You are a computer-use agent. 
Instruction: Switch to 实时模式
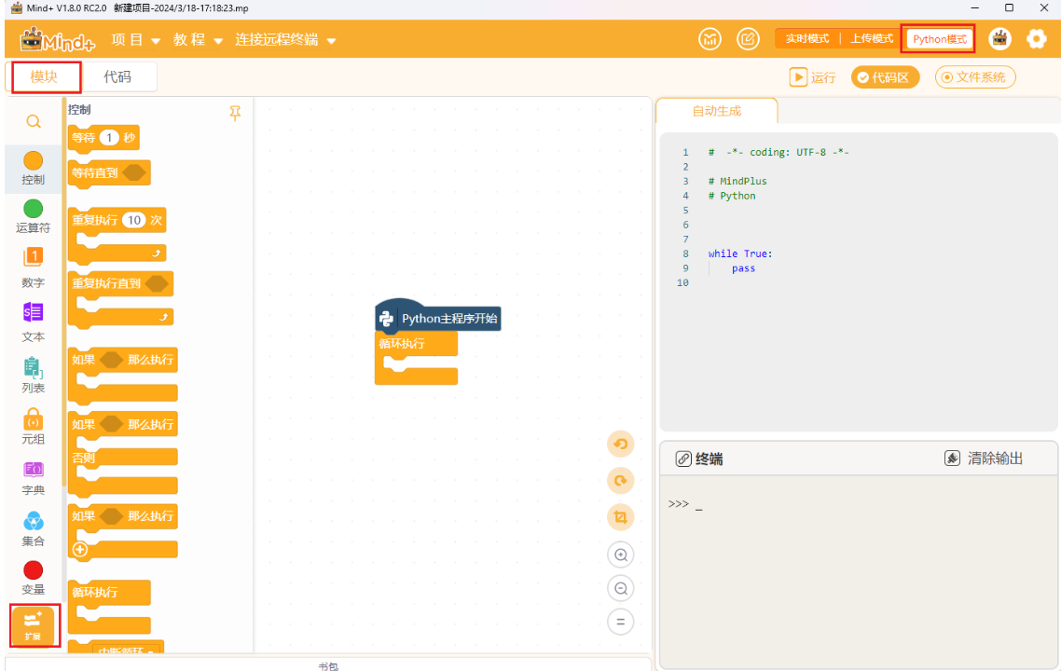click(x=806, y=39)
